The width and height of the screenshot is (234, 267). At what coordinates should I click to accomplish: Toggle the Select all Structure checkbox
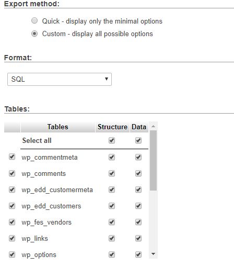[x=112, y=140]
